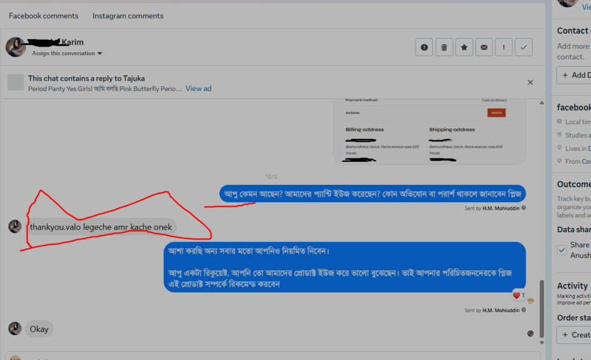Click the Add Details button in contact panel
This screenshot has width=591, height=360.
[x=574, y=75]
